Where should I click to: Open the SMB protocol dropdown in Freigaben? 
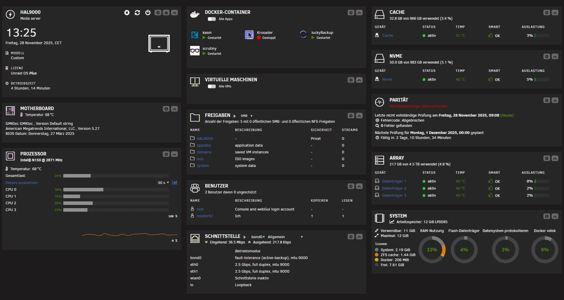pos(247,116)
